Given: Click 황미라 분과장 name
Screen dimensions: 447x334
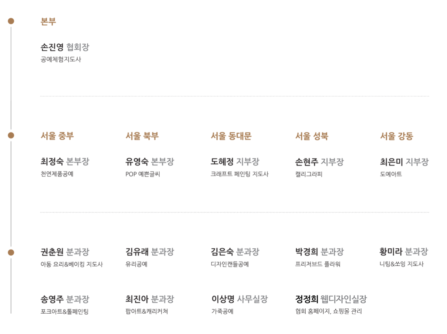Looking at the screenshot, I should pos(404,252).
